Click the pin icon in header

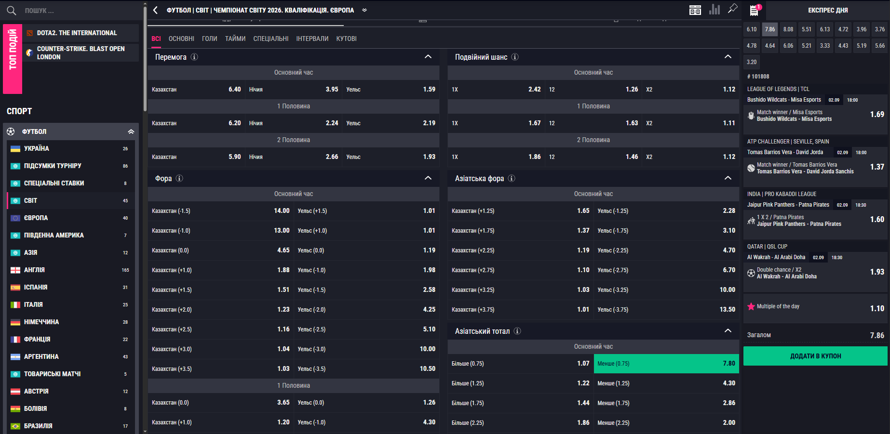click(732, 9)
